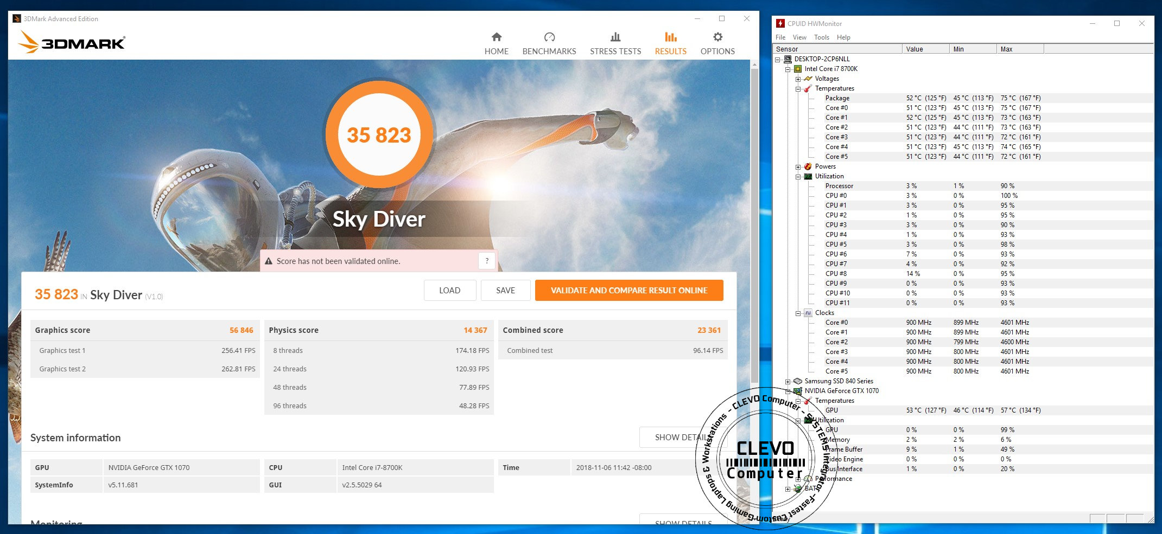
Task: Expand the Samsung SSD 840 Series node
Action: coord(788,382)
